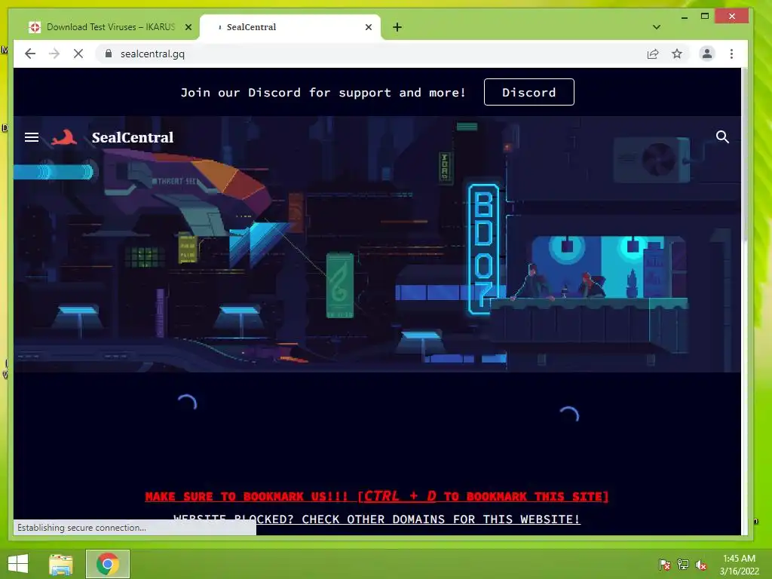The image size is (772, 579).
Task: Click the cyberpunk banner image
Action: 377,244
